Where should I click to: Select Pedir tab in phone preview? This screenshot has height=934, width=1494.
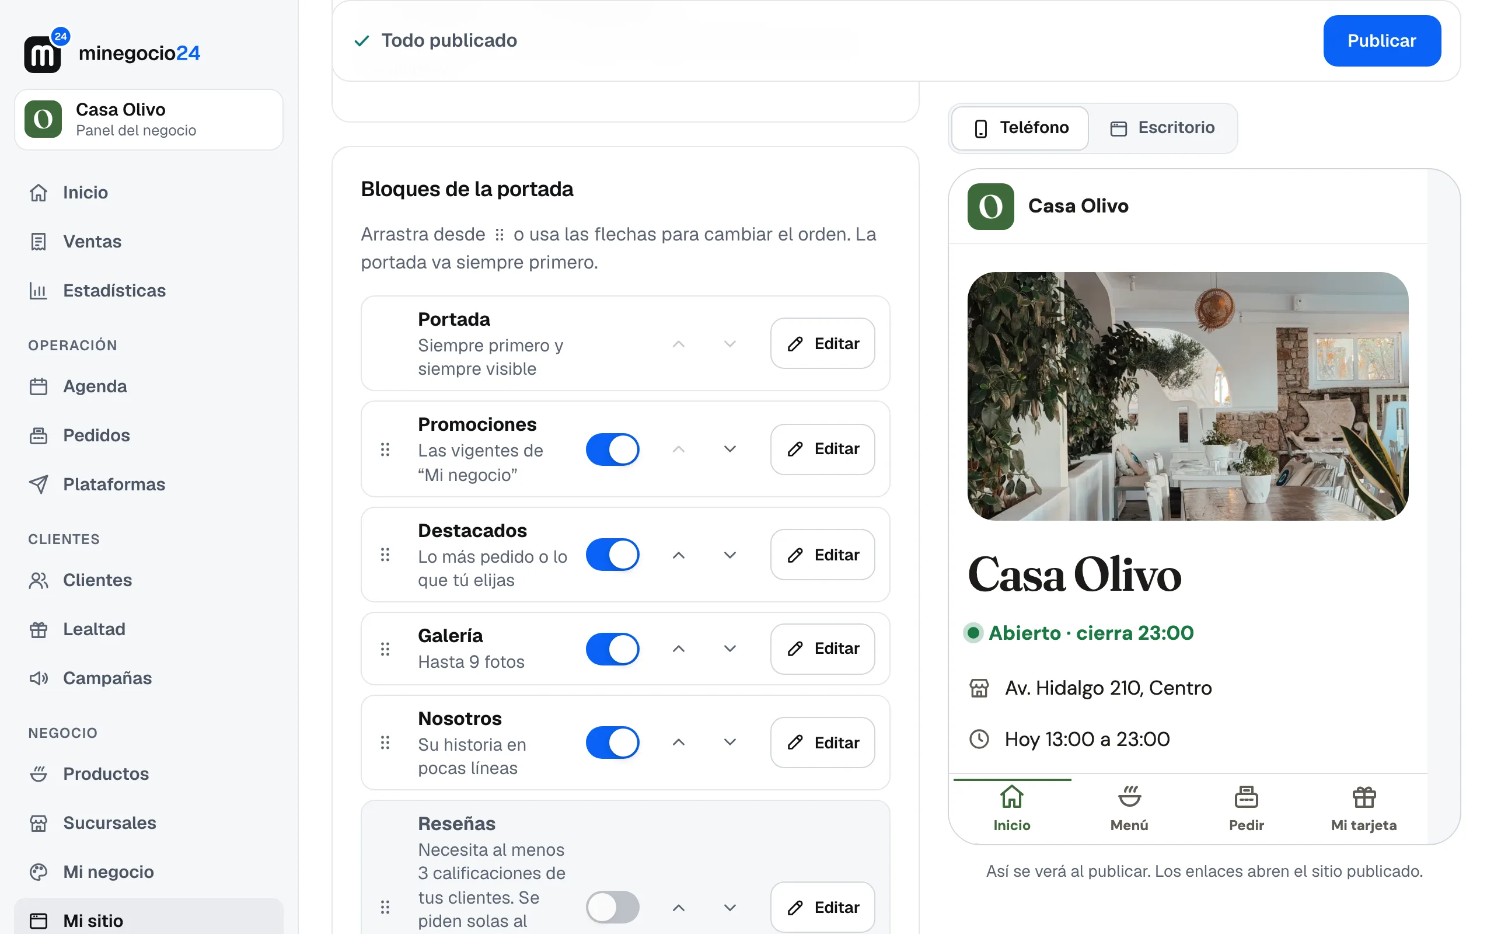pos(1247,808)
